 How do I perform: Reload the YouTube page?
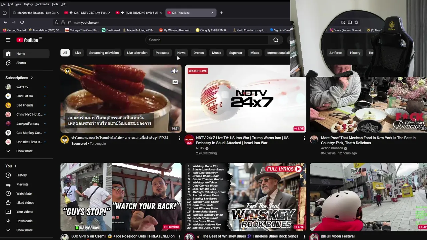[x=22, y=22]
